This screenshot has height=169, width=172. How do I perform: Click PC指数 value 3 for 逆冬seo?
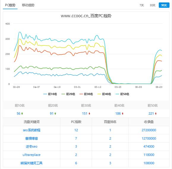[76, 146]
